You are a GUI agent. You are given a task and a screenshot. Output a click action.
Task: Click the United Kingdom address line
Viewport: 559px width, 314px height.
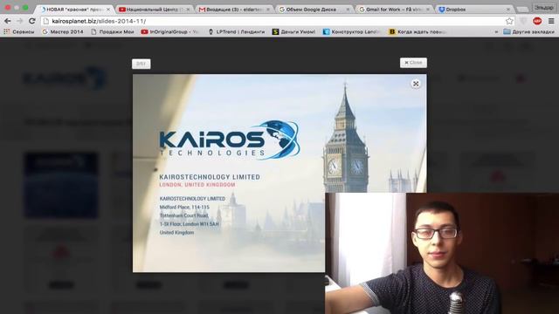(176, 233)
